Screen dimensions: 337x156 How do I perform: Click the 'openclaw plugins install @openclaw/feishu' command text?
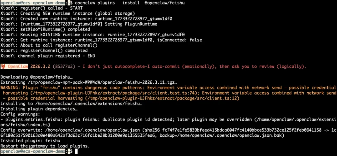pyautogui.click(x=130, y=3)
